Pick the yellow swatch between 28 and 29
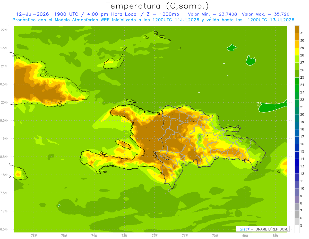The image size is (309, 239). click(297, 52)
